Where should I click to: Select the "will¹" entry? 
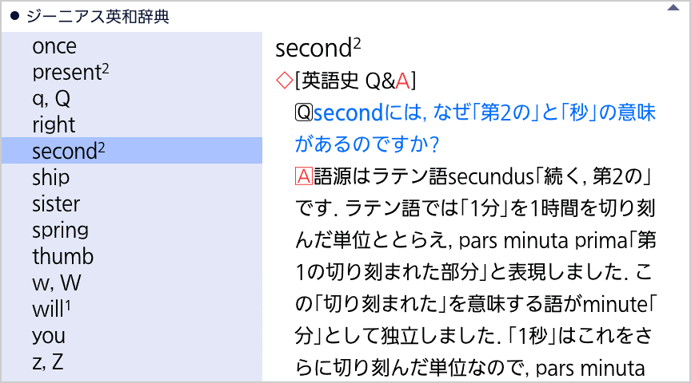53,310
